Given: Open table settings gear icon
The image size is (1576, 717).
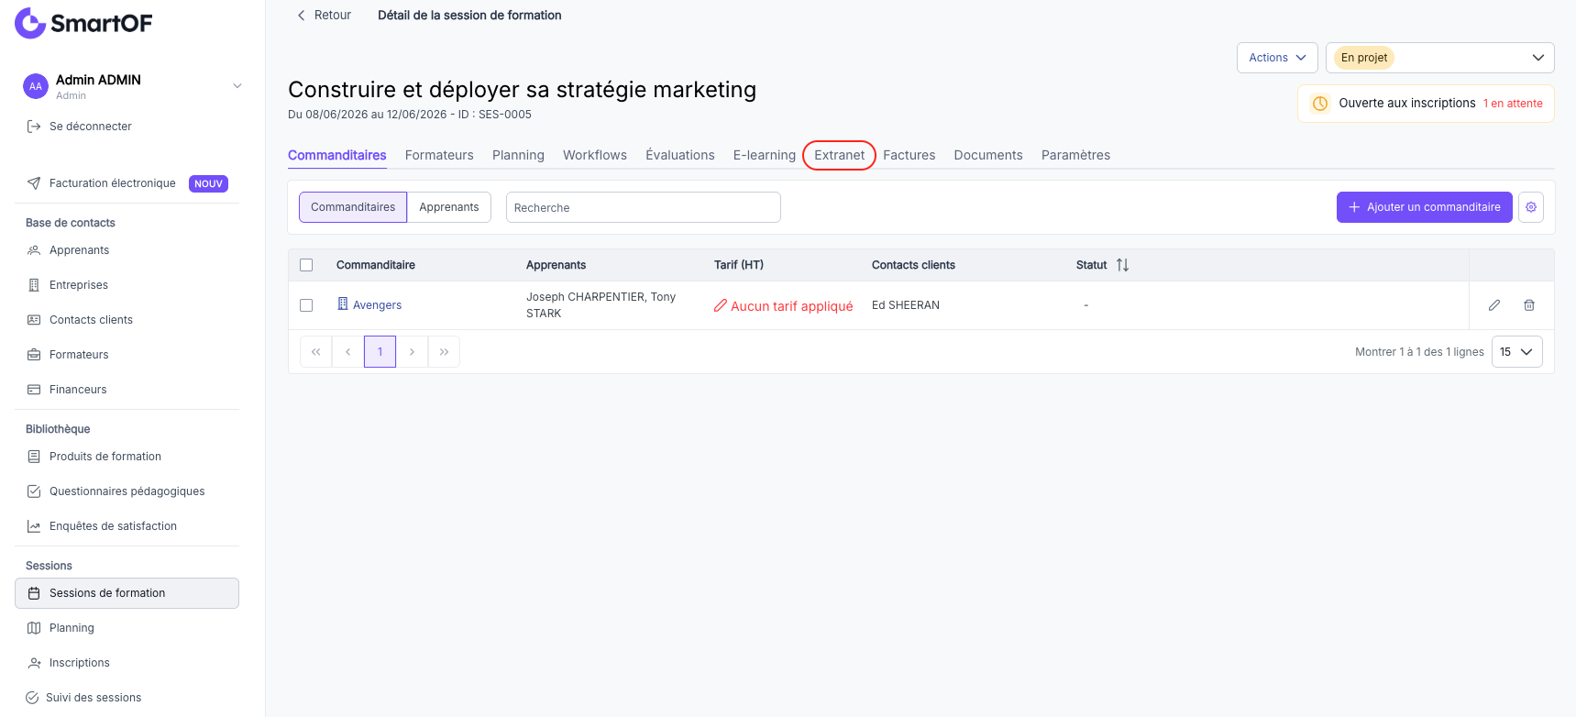Looking at the screenshot, I should tap(1531, 207).
